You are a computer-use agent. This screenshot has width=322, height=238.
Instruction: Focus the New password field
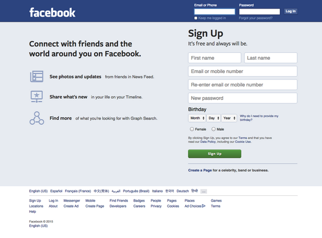[x=242, y=98]
